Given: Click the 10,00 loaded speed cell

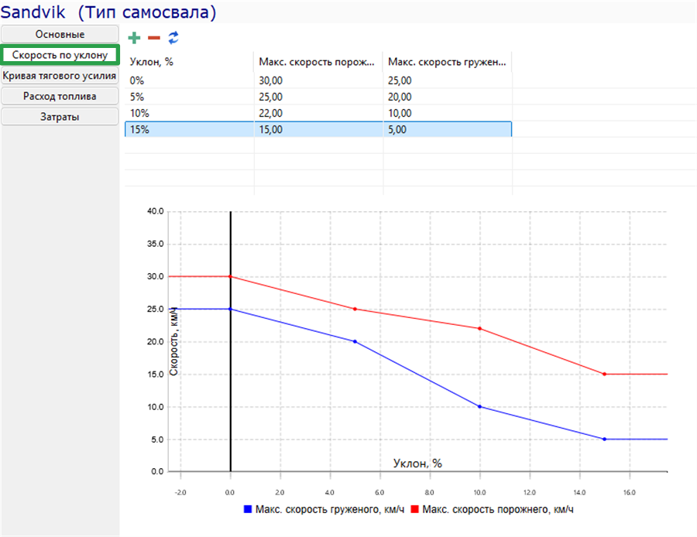Looking at the screenshot, I should point(447,113).
